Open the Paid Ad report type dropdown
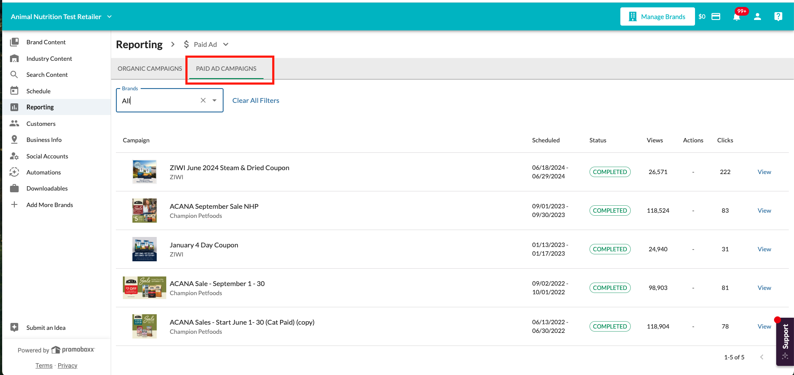794x375 pixels. 226,44
